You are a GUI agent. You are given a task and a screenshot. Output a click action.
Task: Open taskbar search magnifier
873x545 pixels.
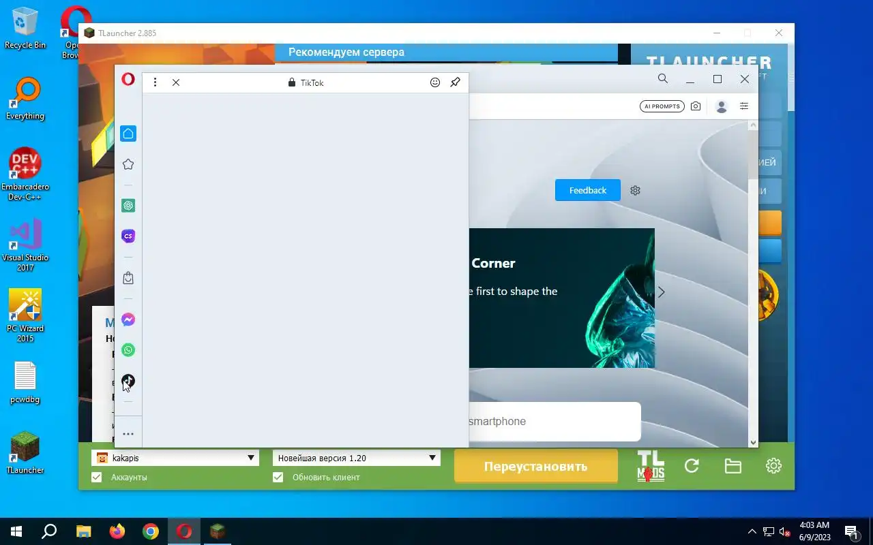tap(49, 531)
